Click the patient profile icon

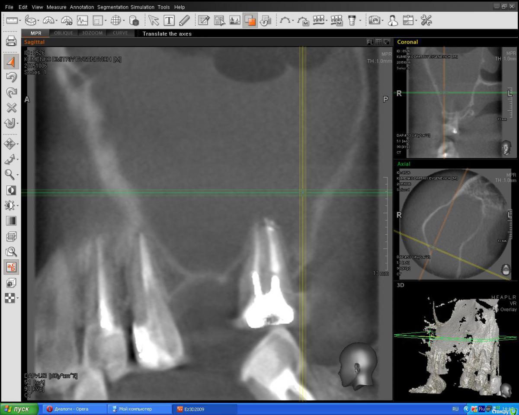point(393,20)
